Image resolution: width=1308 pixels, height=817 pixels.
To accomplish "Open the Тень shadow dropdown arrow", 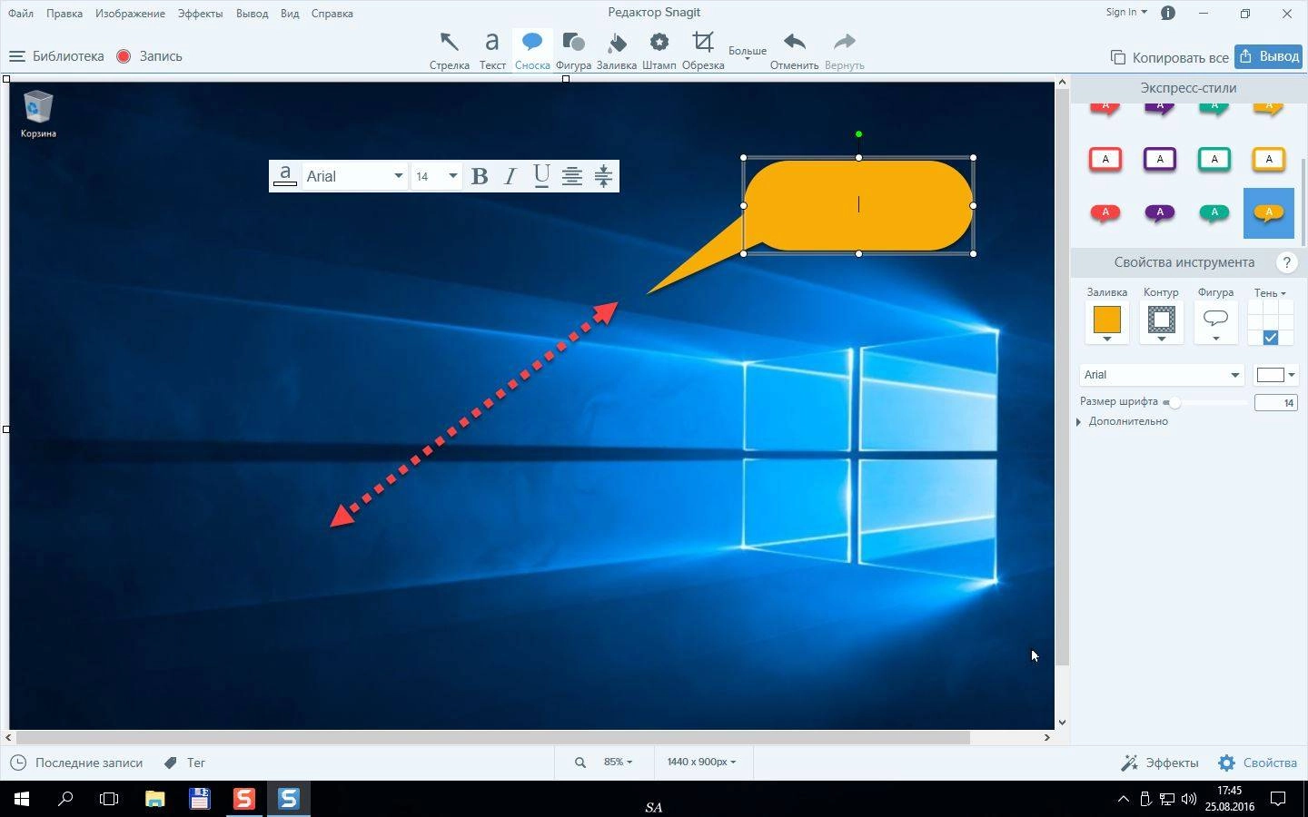I will click(1283, 293).
